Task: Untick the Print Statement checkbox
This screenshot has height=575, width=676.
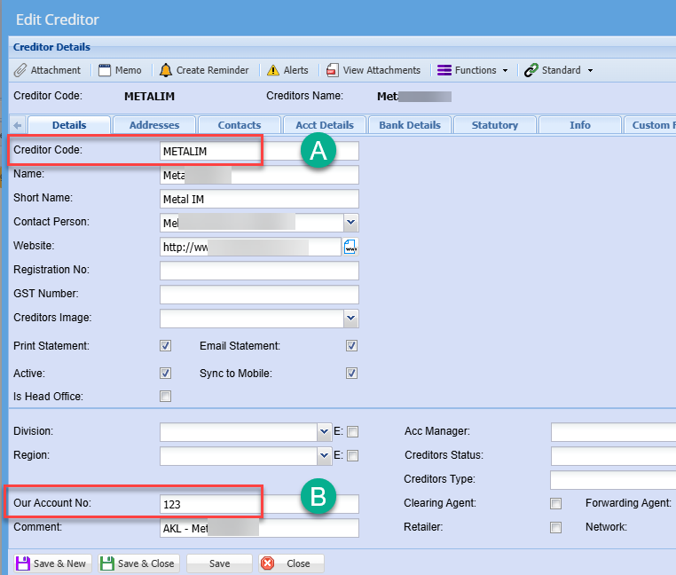Action: tap(165, 346)
